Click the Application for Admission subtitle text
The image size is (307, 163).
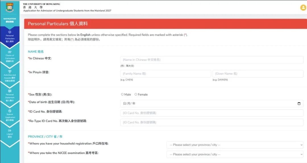coord(67,10)
